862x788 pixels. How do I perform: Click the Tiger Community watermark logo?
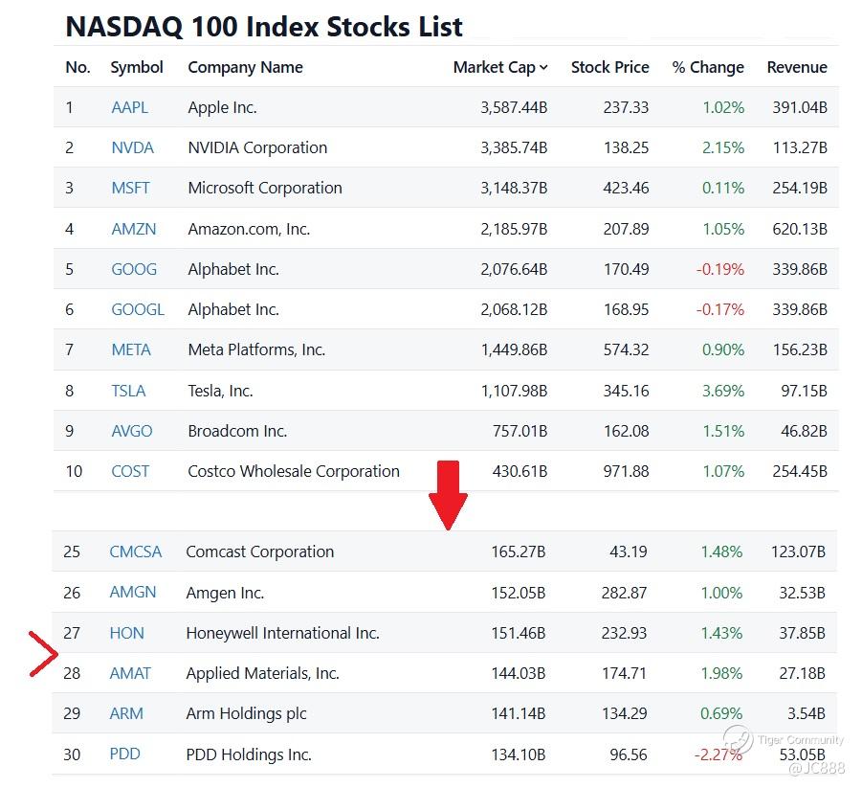(738, 739)
